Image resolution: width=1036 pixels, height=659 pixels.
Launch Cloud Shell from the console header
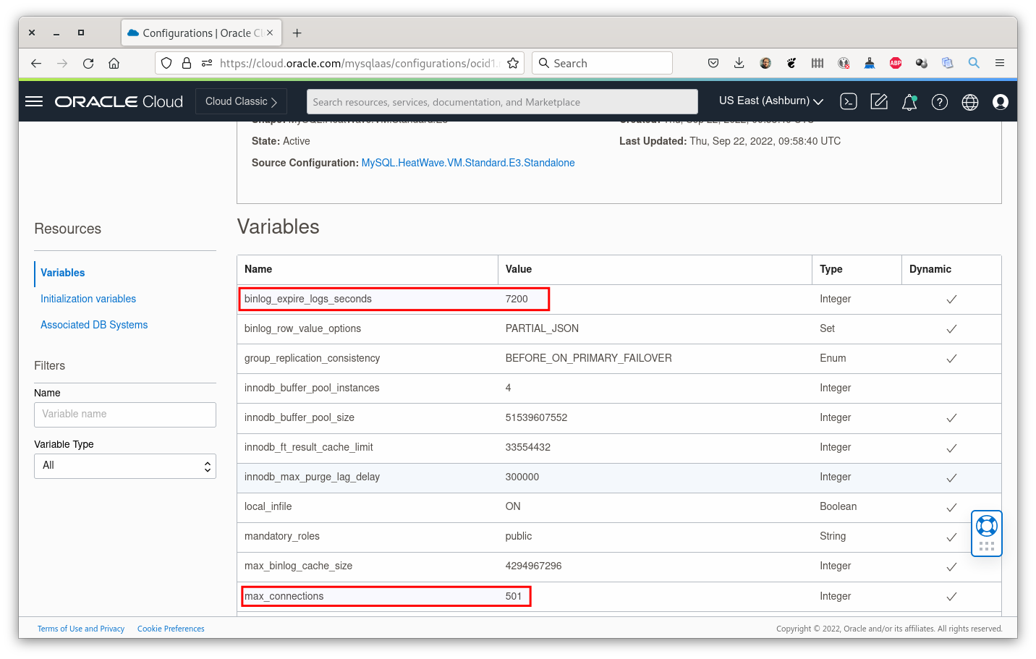click(x=849, y=101)
